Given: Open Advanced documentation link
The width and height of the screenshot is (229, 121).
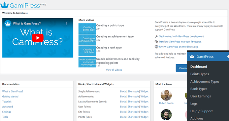Looking at the screenshot, I should [x=7, y=107].
